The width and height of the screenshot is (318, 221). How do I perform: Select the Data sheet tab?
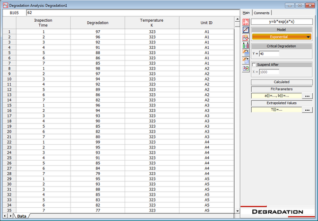tap(22, 216)
